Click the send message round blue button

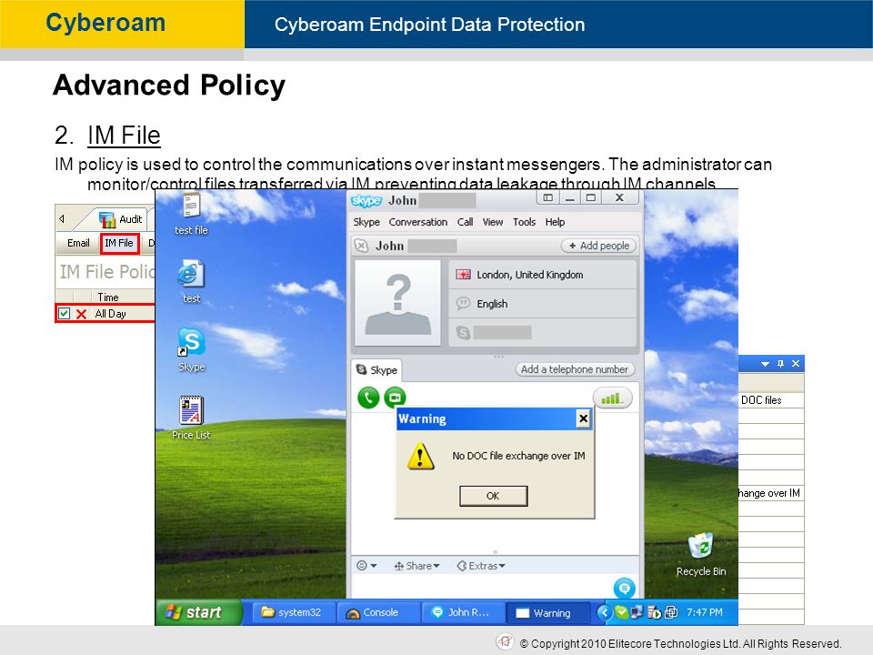click(624, 589)
